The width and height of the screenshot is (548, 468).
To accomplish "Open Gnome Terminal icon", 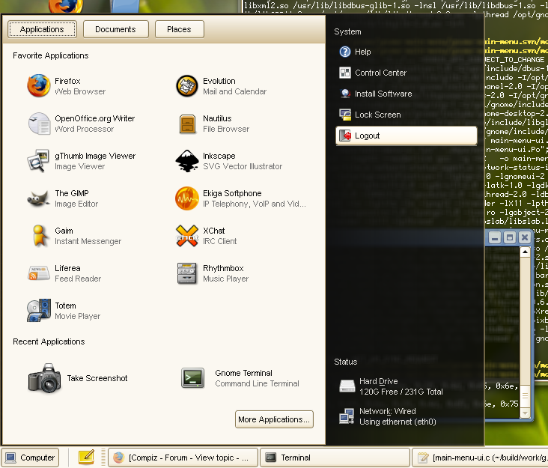I will click(193, 378).
